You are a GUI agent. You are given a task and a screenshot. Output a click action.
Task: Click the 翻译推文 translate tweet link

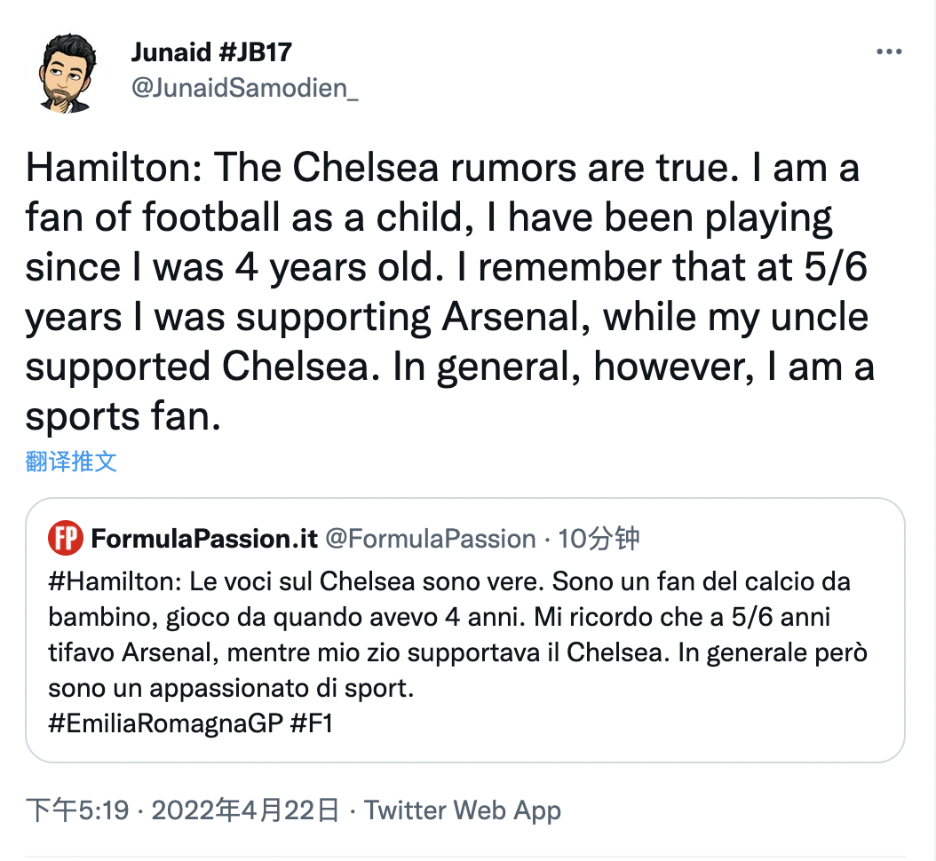click(x=71, y=461)
